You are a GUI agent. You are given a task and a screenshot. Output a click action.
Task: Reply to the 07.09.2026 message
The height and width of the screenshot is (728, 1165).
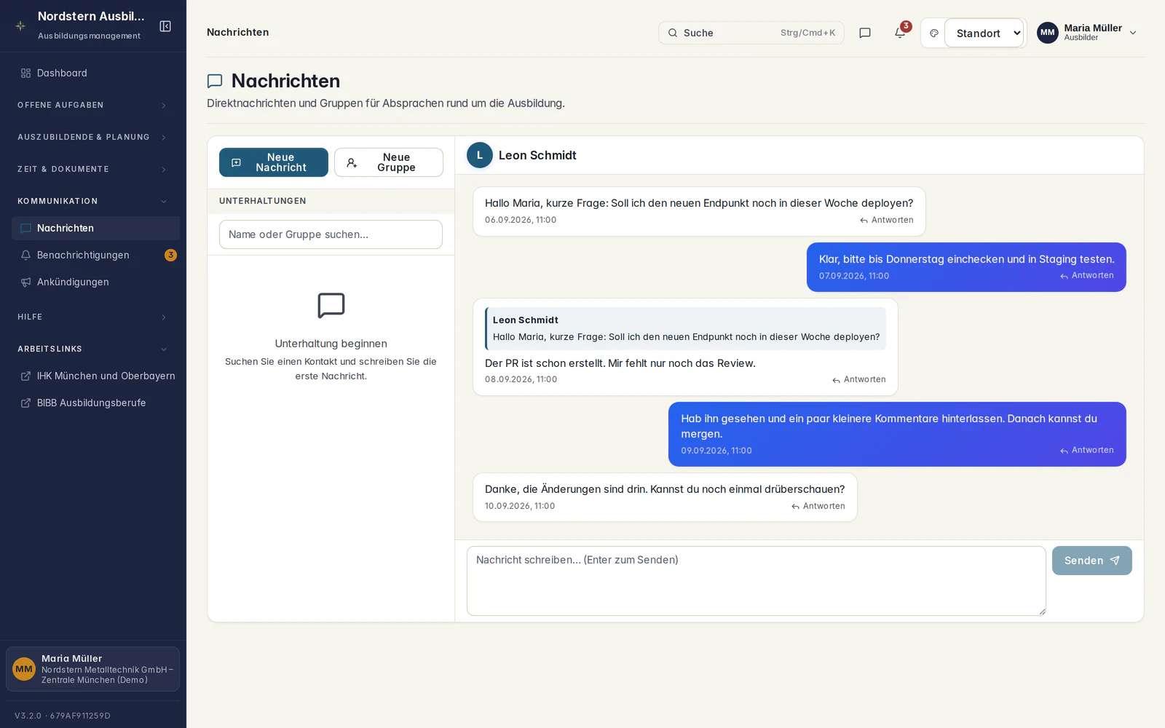pyautogui.click(x=1086, y=276)
